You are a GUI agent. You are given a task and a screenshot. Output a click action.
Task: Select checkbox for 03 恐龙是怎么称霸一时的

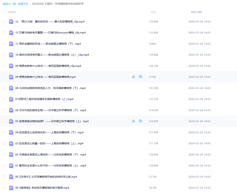click(x=4, y=143)
